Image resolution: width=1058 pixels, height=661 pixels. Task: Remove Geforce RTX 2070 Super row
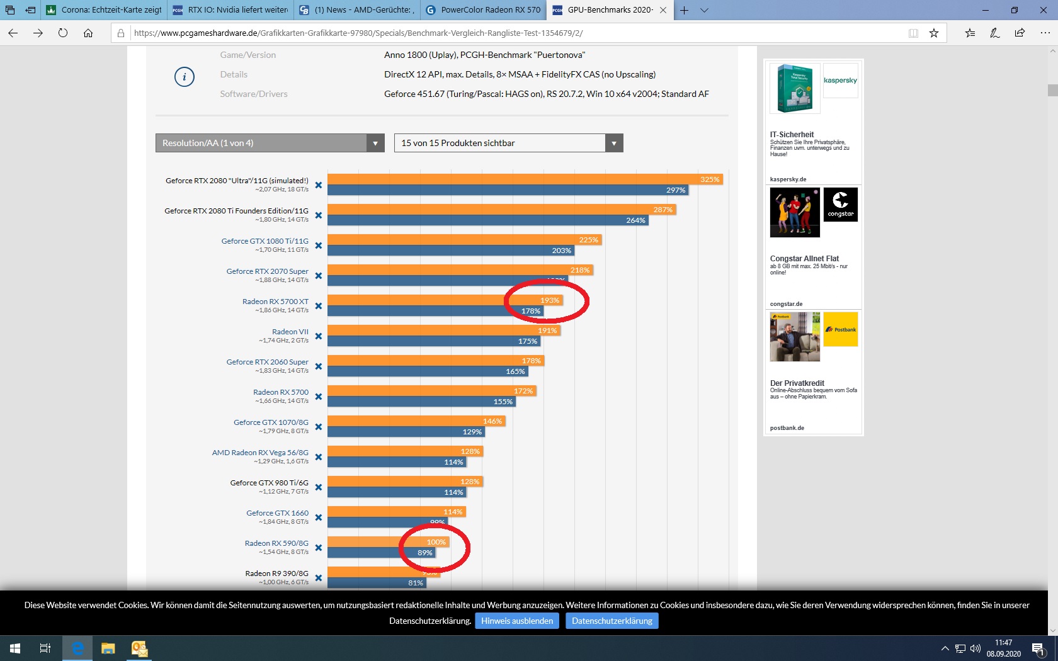319,276
